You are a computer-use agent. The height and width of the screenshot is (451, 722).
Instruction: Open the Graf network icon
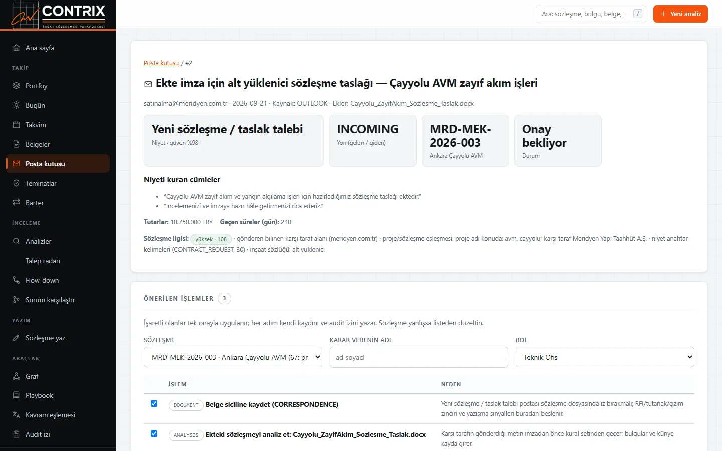(x=16, y=376)
